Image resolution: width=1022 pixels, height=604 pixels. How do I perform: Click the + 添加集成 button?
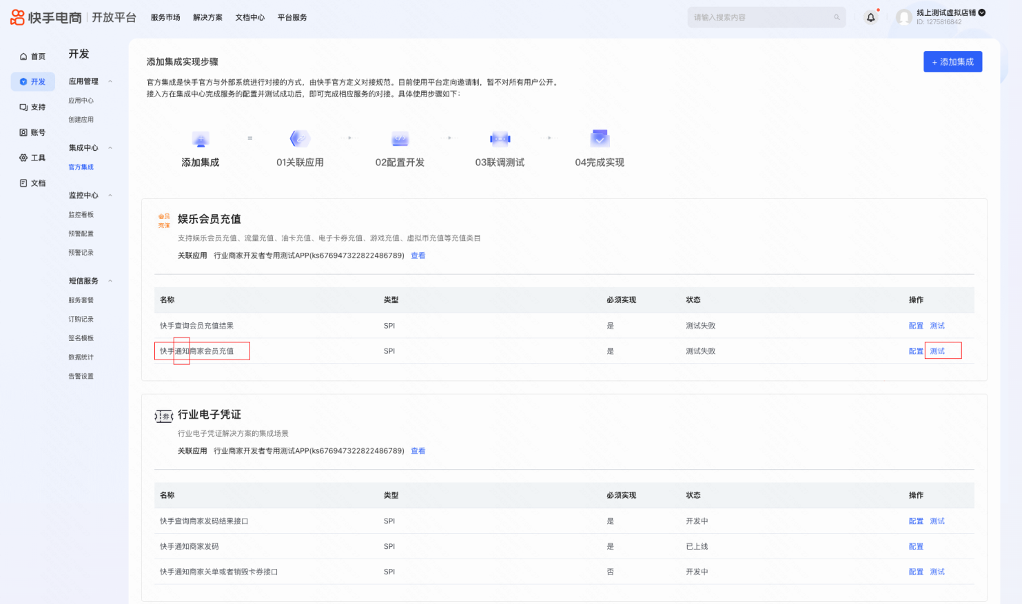point(952,62)
